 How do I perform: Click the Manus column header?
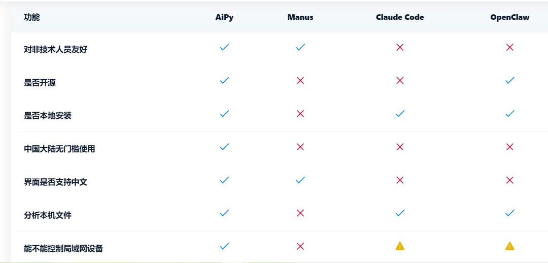(300, 17)
